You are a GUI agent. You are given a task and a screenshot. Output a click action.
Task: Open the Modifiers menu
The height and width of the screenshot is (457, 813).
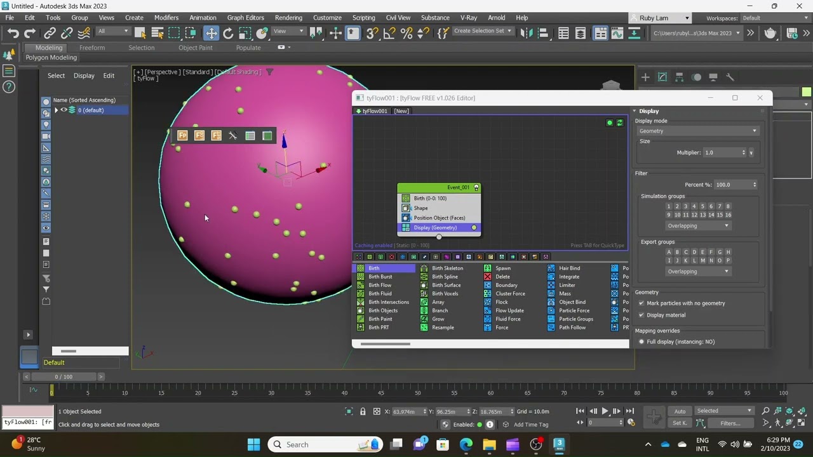[166, 18]
